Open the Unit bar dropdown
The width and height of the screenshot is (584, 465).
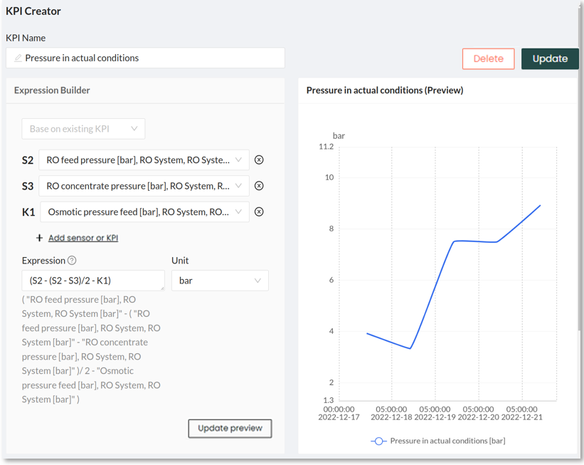[220, 281]
